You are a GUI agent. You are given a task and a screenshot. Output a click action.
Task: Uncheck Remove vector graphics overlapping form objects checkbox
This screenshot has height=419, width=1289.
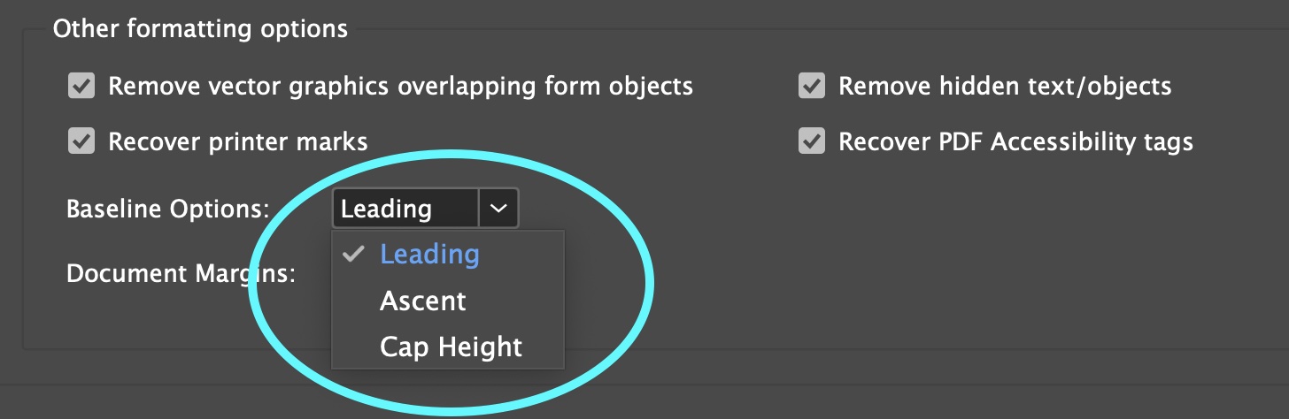point(81,87)
